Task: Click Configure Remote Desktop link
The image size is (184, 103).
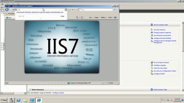Action: pyautogui.click(x=162, y=38)
